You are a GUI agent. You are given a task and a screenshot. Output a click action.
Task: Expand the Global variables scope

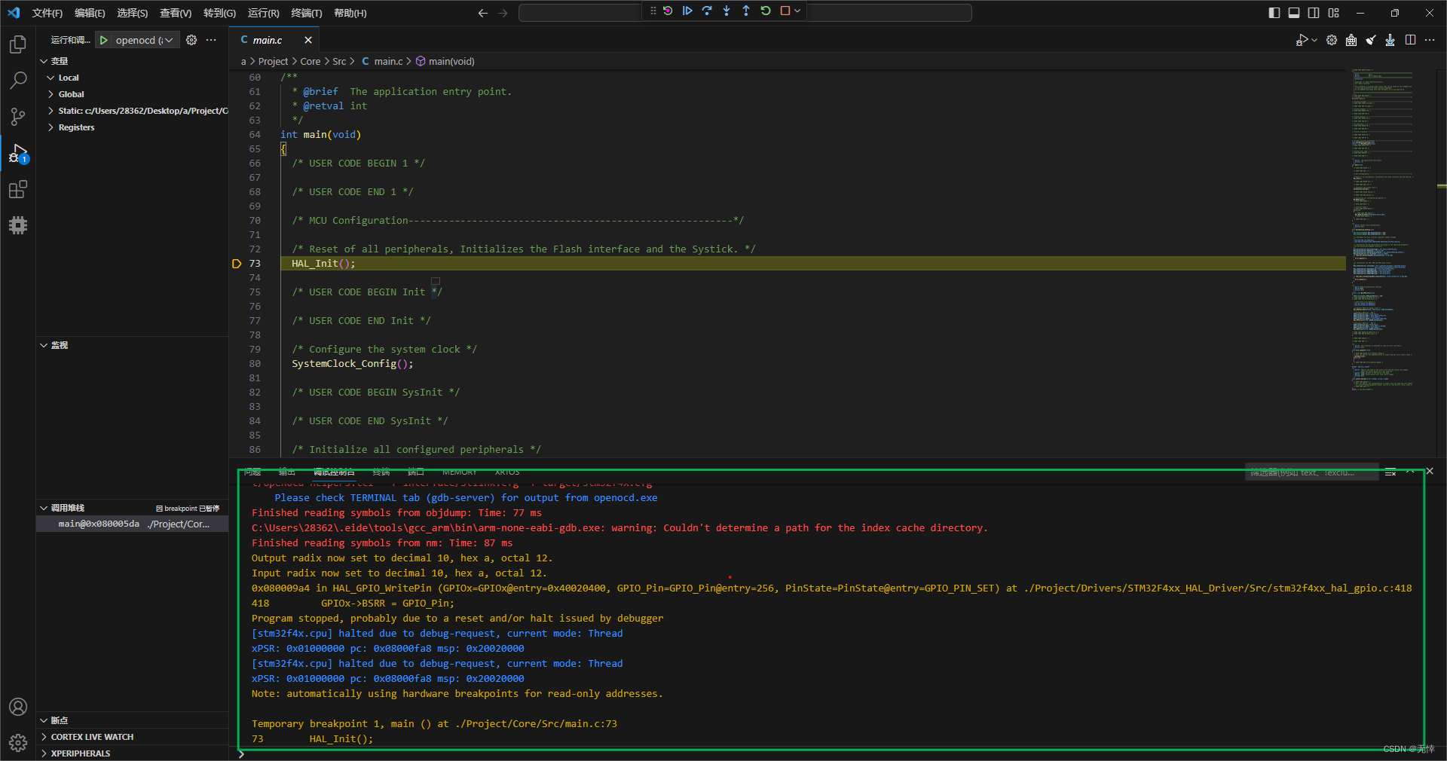pos(50,94)
